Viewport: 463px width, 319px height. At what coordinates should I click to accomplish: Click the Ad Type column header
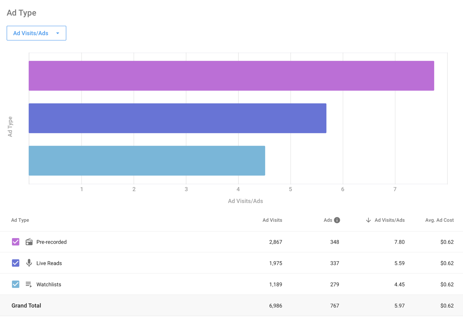(x=20, y=220)
